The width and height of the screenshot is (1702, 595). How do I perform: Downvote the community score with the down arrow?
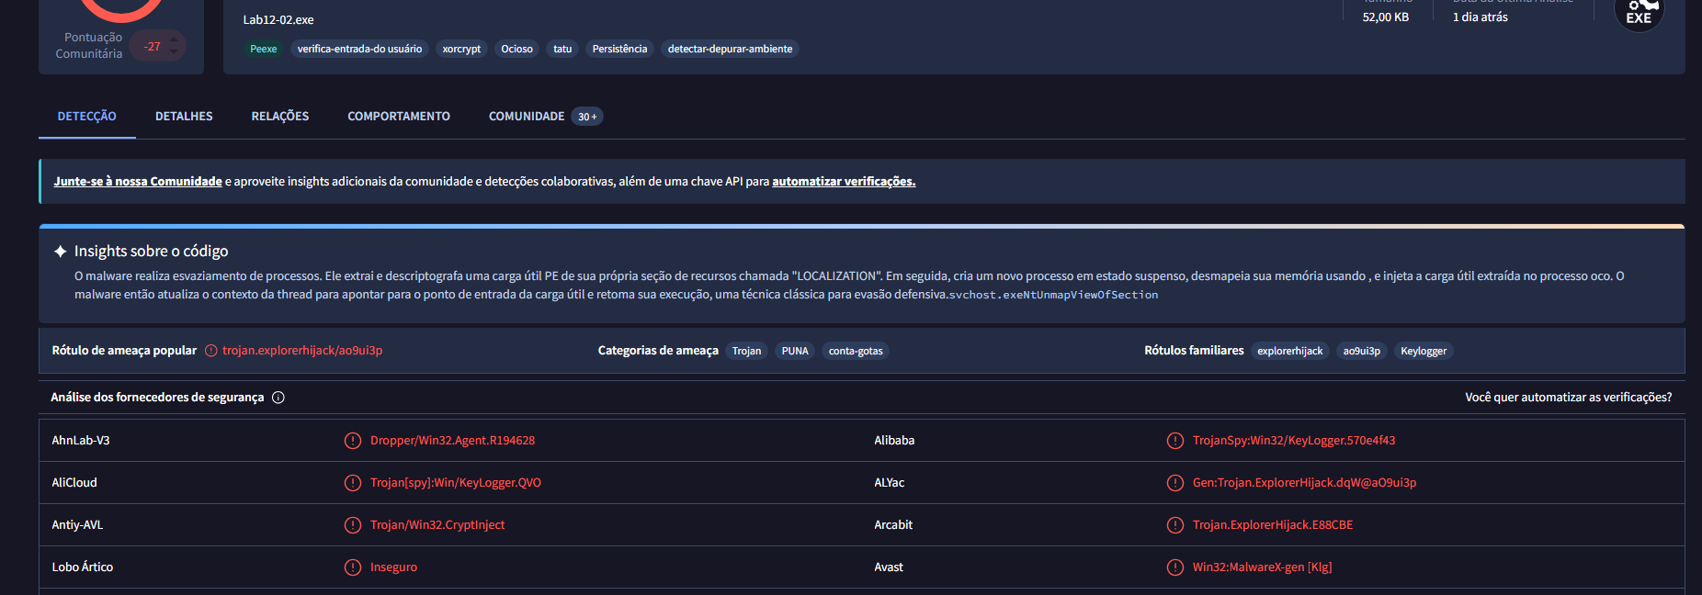point(174,53)
